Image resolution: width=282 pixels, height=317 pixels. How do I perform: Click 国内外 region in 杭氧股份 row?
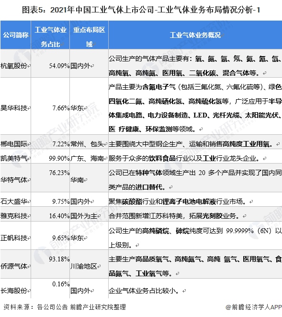point(80,66)
